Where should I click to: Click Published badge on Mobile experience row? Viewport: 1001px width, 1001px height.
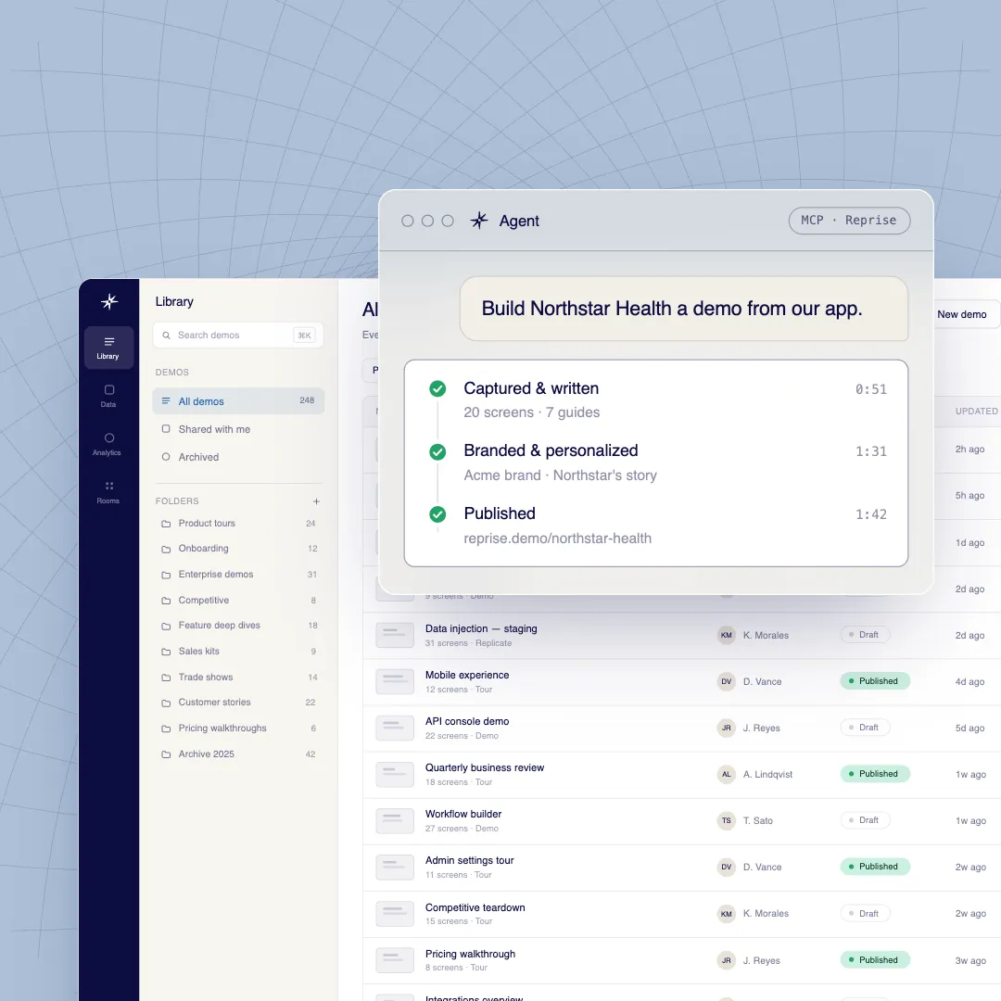875,681
